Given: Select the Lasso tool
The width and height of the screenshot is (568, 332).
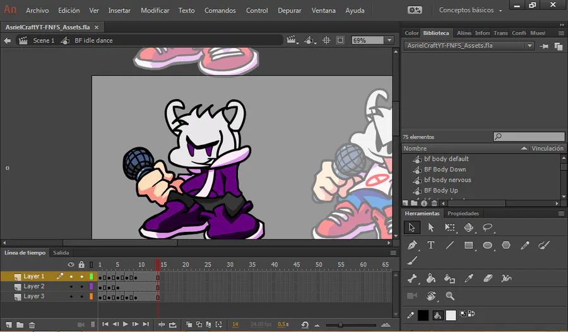Looking at the screenshot, I should (x=487, y=227).
